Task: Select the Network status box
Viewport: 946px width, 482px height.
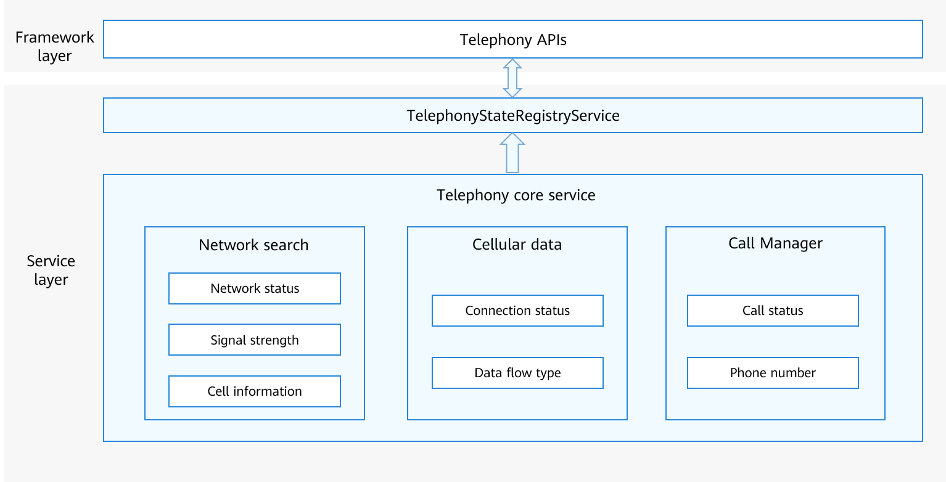Action: click(x=254, y=288)
